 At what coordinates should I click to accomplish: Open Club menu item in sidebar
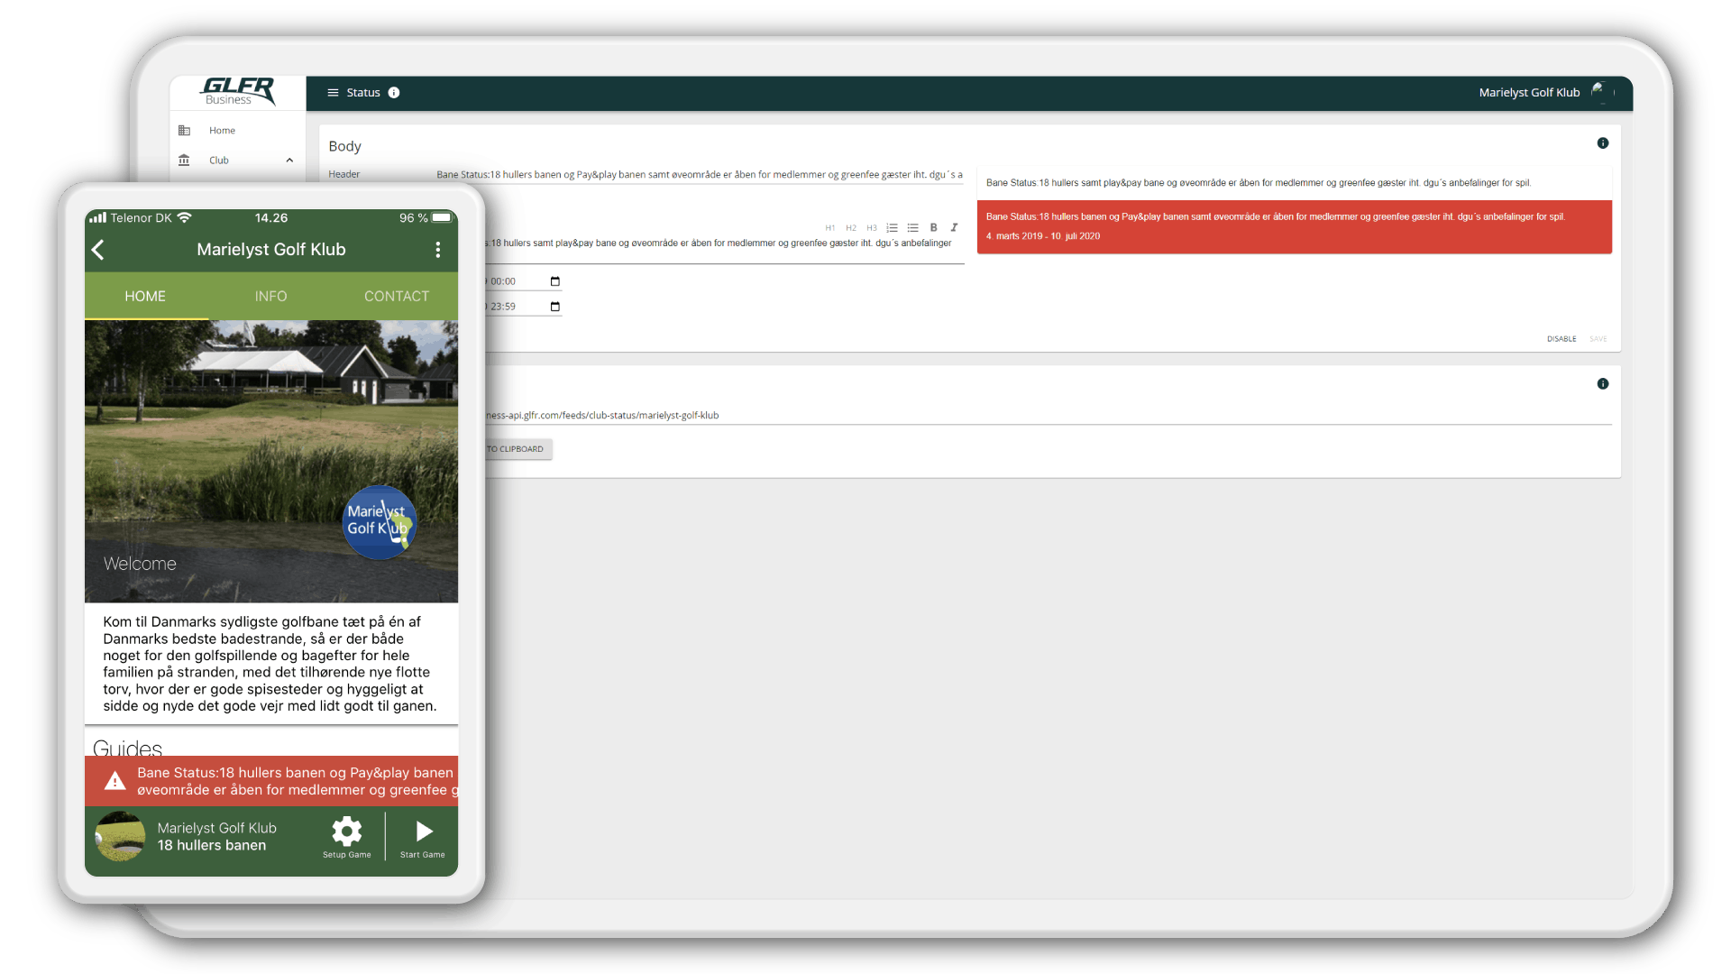click(219, 161)
